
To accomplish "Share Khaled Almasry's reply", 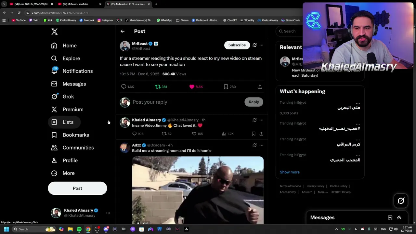I will pos(261,134).
